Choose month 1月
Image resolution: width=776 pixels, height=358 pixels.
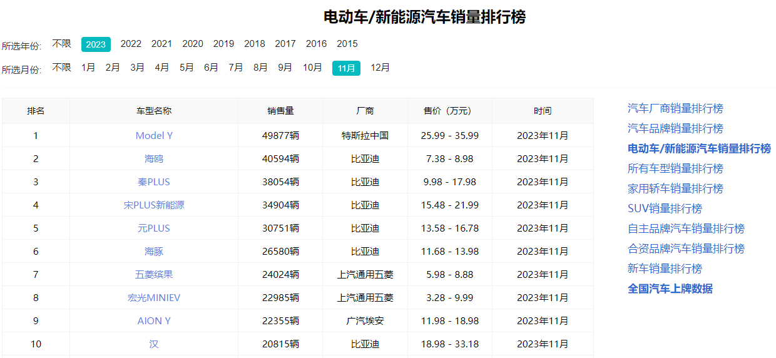(x=88, y=68)
